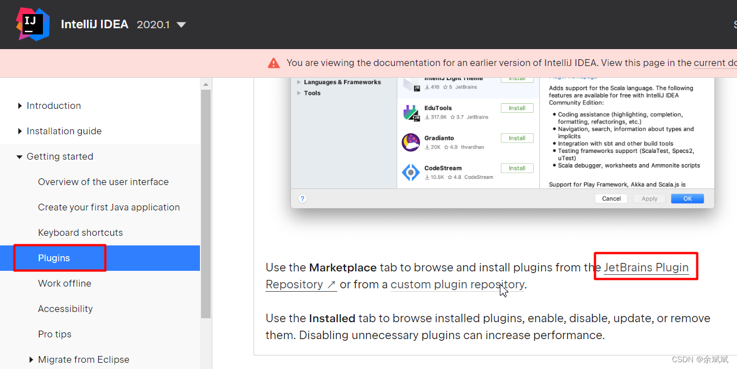
Task: Click the plugin settings dialog screenshot
Action: tap(503, 142)
